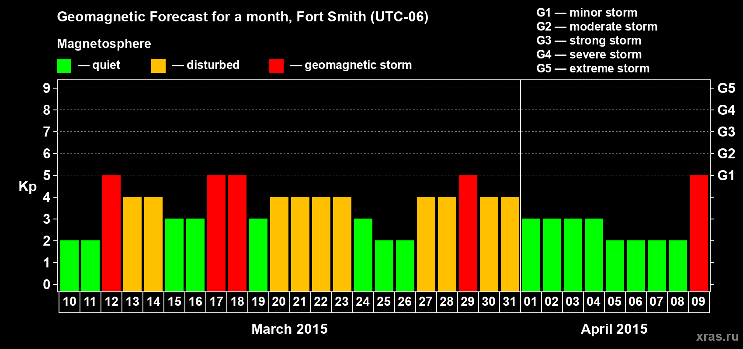Click the green bar for March 15

(174, 255)
